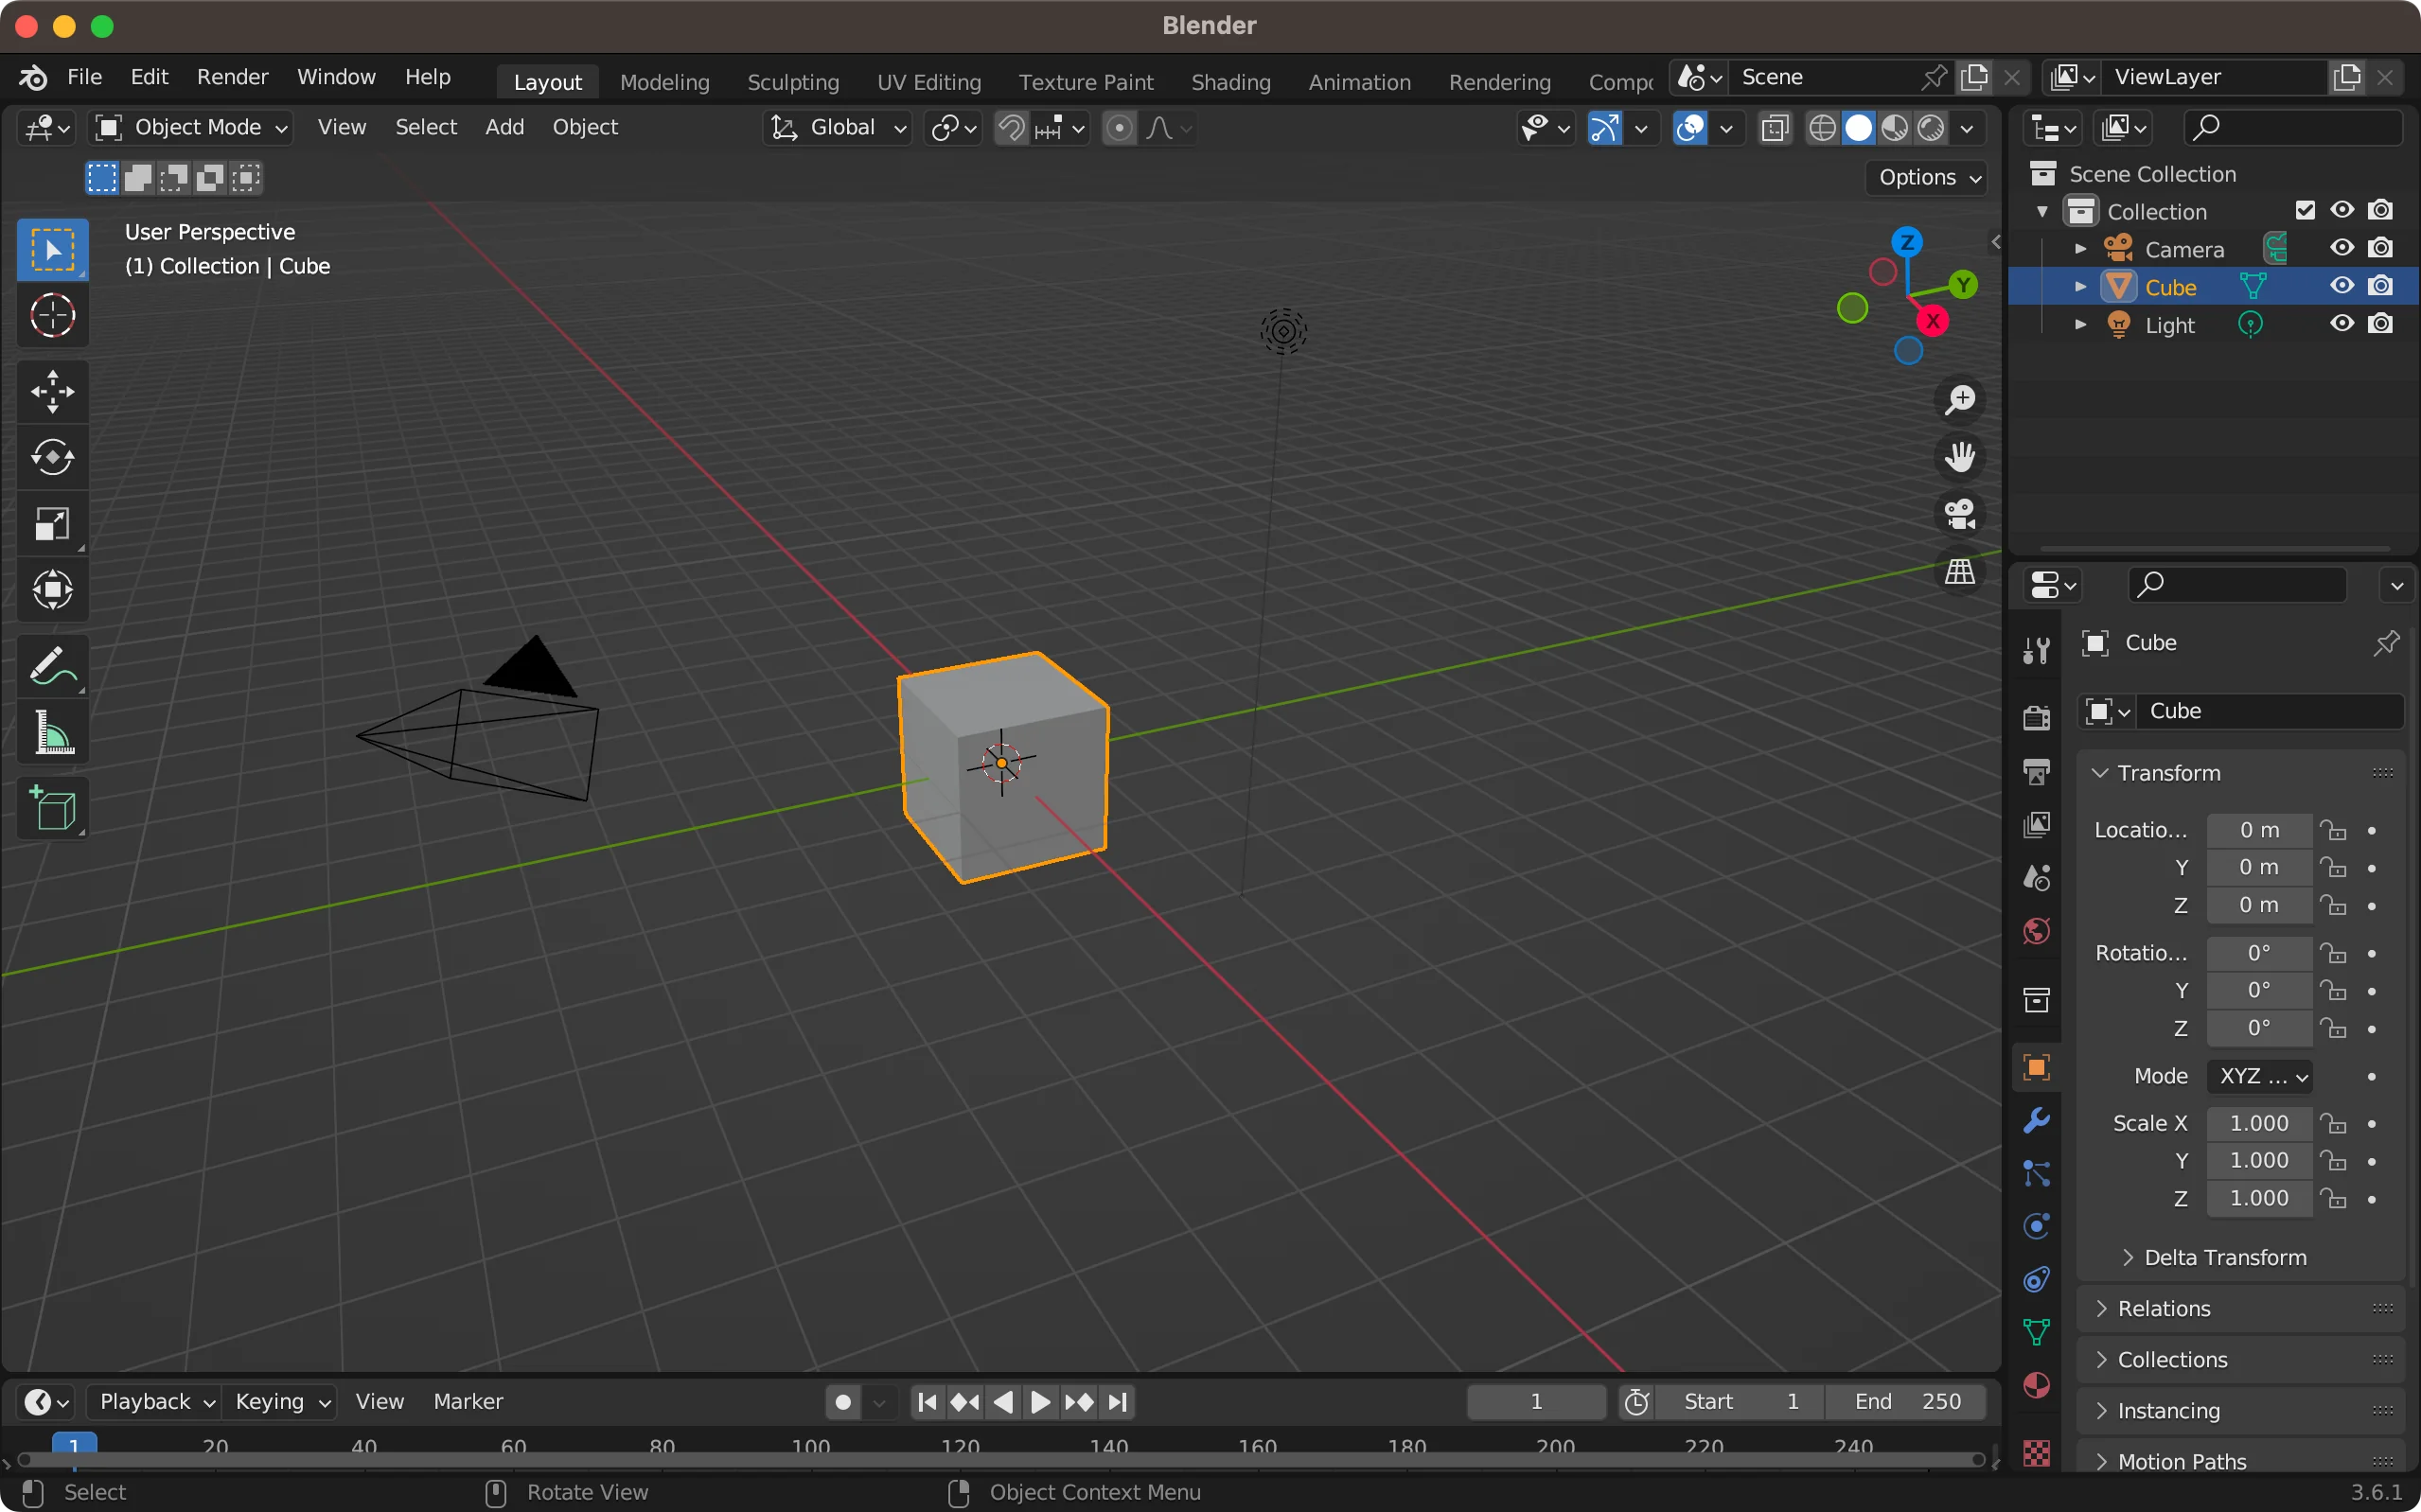Viewport: 2421px width, 1512px height.
Task: Expand the Relations panel
Action: [x=2164, y=1308]
